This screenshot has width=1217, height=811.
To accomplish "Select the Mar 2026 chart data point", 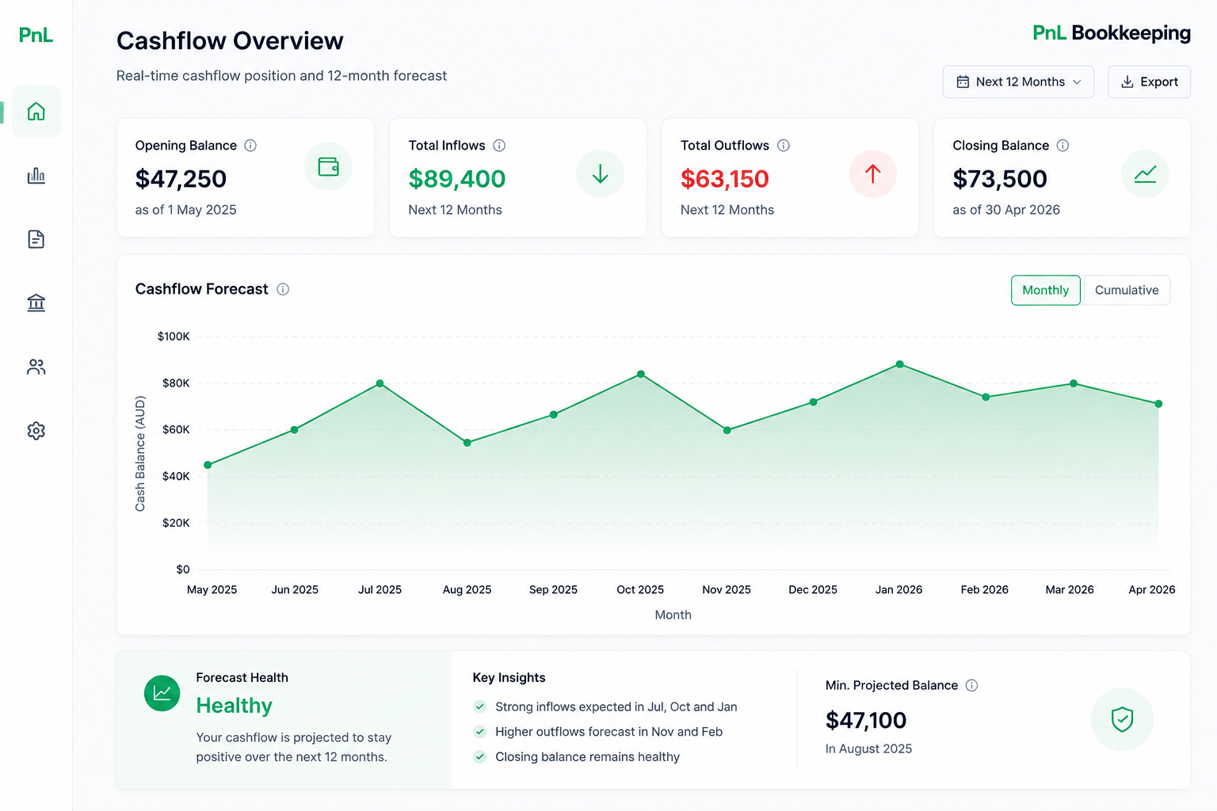I will (x=1074, y=383).
